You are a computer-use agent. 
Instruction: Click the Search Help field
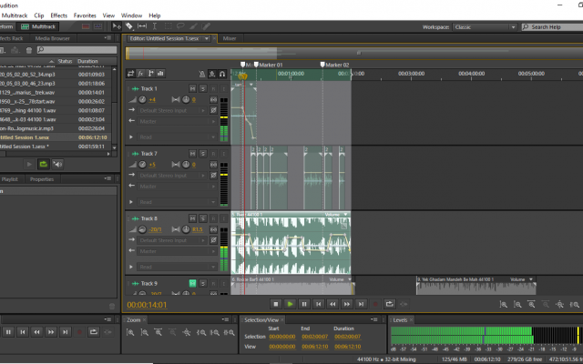click(553, 27)
